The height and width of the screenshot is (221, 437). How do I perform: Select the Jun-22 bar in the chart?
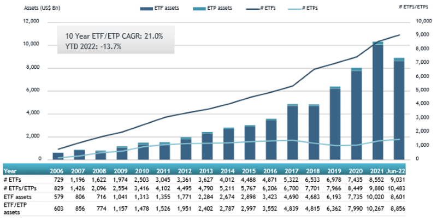click(399, 109)
